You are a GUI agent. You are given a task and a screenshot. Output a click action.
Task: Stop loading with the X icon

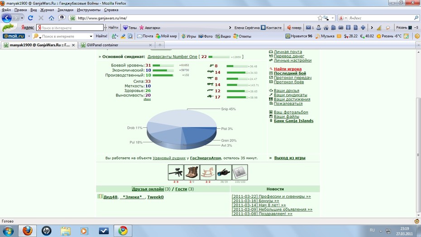(x=41, y=18)
